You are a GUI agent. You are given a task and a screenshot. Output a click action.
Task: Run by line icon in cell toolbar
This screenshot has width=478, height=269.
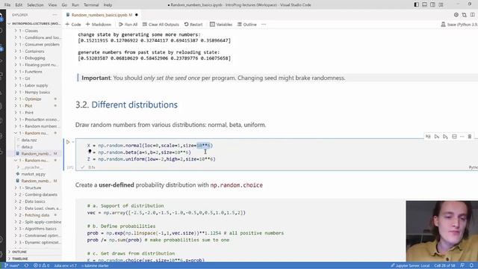point(428,137)
